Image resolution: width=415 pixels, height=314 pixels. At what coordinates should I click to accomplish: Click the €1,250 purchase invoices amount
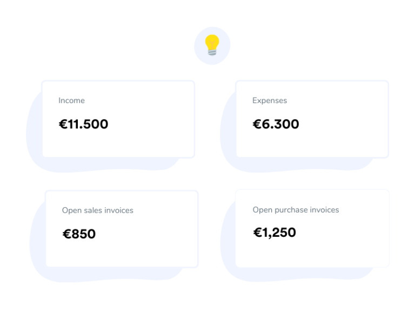(275, 233)
